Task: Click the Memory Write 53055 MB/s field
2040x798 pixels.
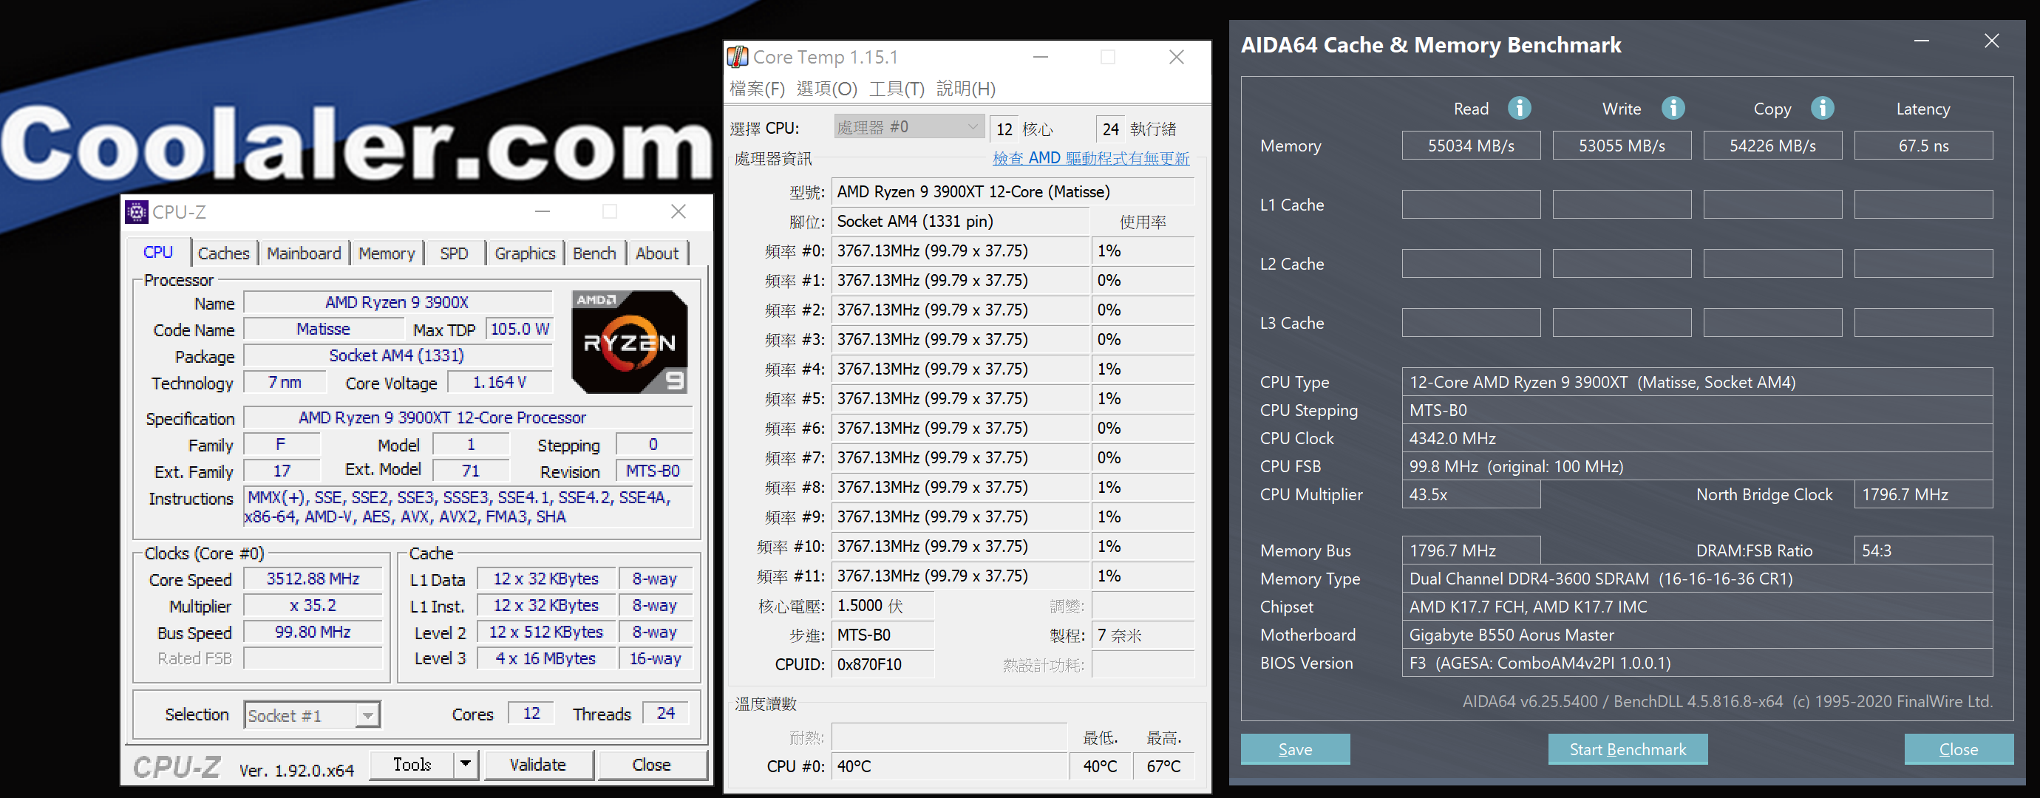Action: 1622,146
